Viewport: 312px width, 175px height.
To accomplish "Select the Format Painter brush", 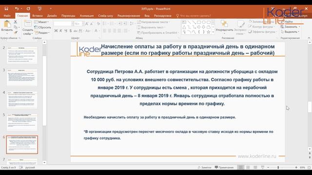I will [x=15, y=32].
